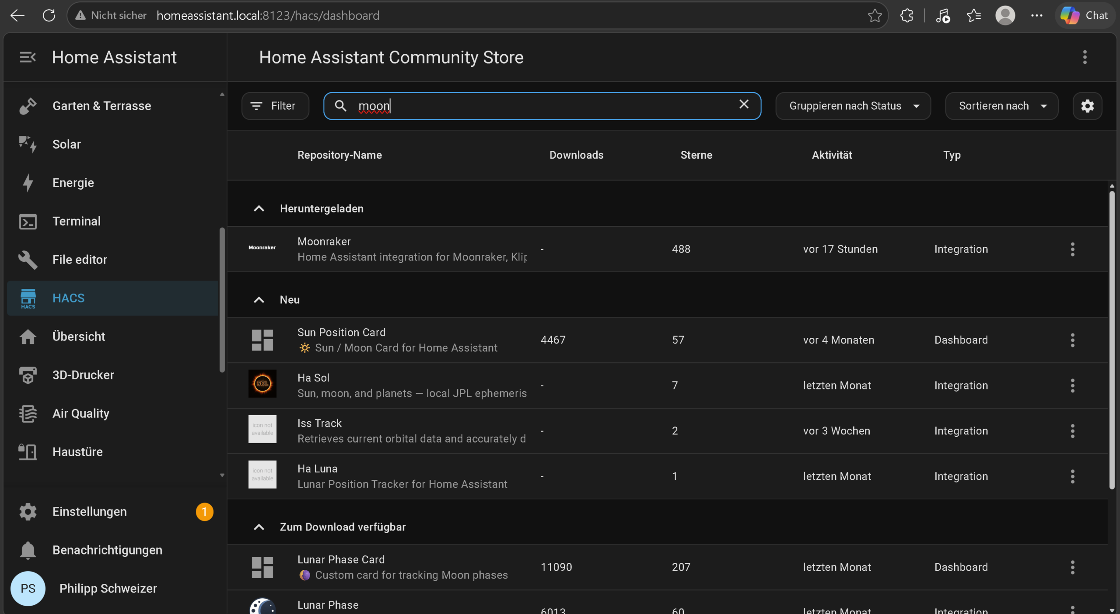Viewport: 1120px width, 614px height.
Task: Collapse the Heruntergeladen group
Action: tap(259, 208)
